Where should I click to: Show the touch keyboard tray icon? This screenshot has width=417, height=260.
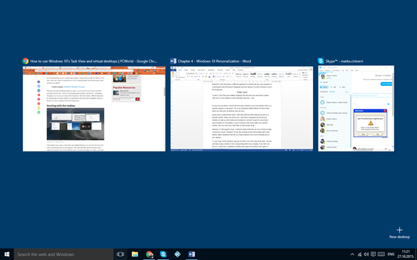(x=381, y=254)
